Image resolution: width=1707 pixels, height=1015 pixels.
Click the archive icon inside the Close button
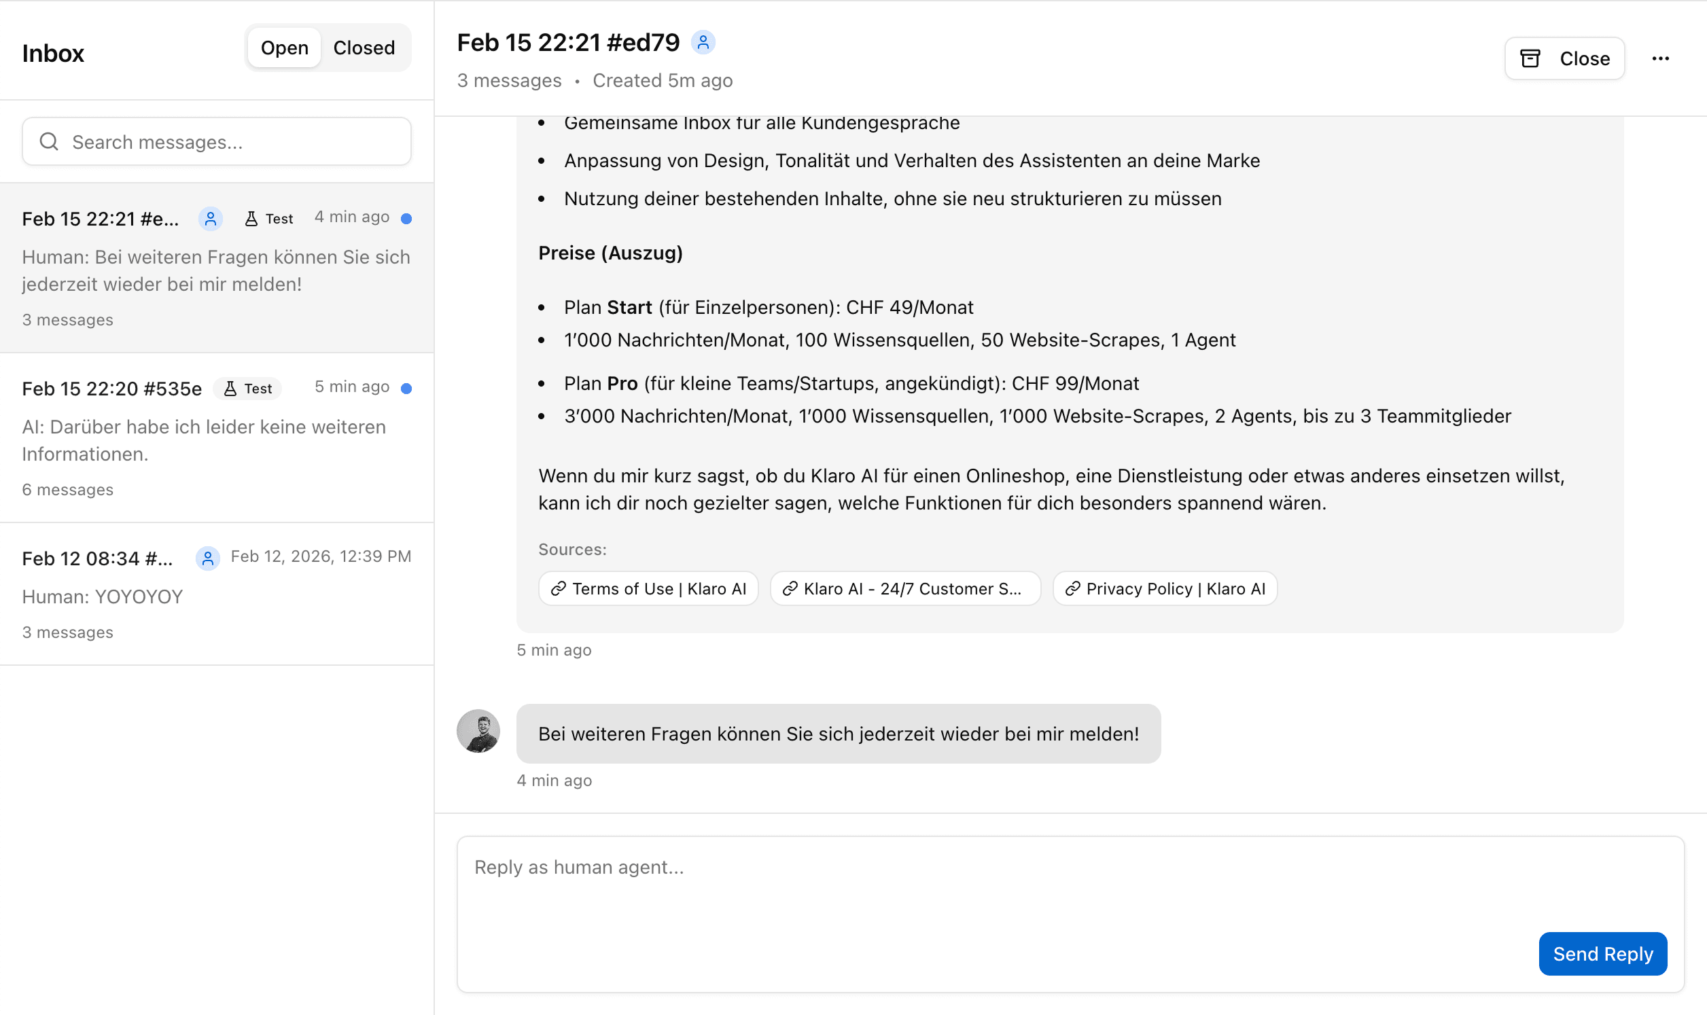(x=1532, y=58)
